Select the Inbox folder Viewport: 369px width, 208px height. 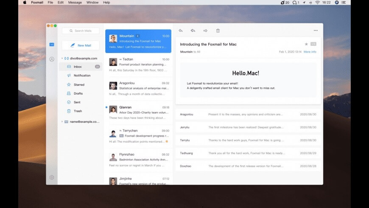(x=81, y=67)
